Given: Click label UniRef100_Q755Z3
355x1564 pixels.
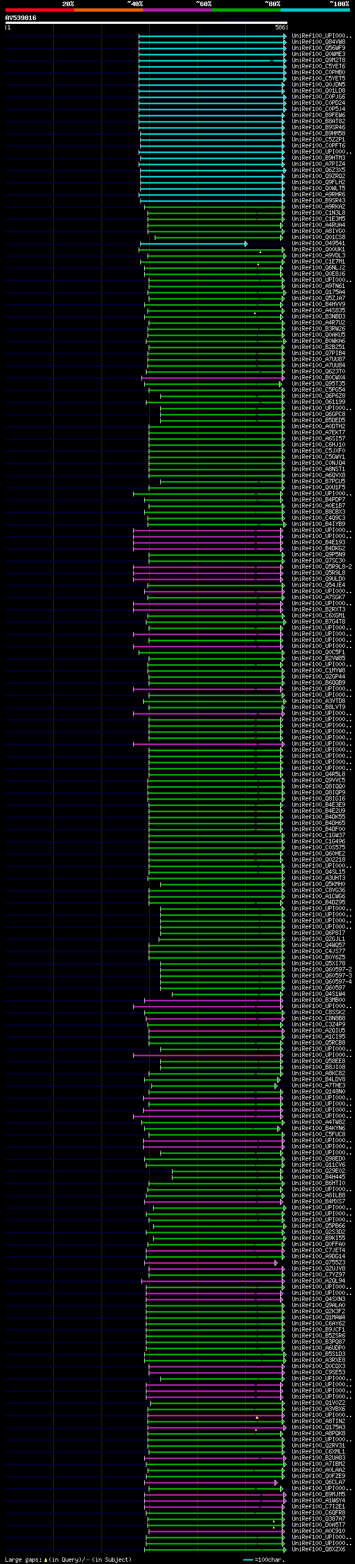Looking at the screenshot, I should pyautogui.click(x=318, y=1262).
